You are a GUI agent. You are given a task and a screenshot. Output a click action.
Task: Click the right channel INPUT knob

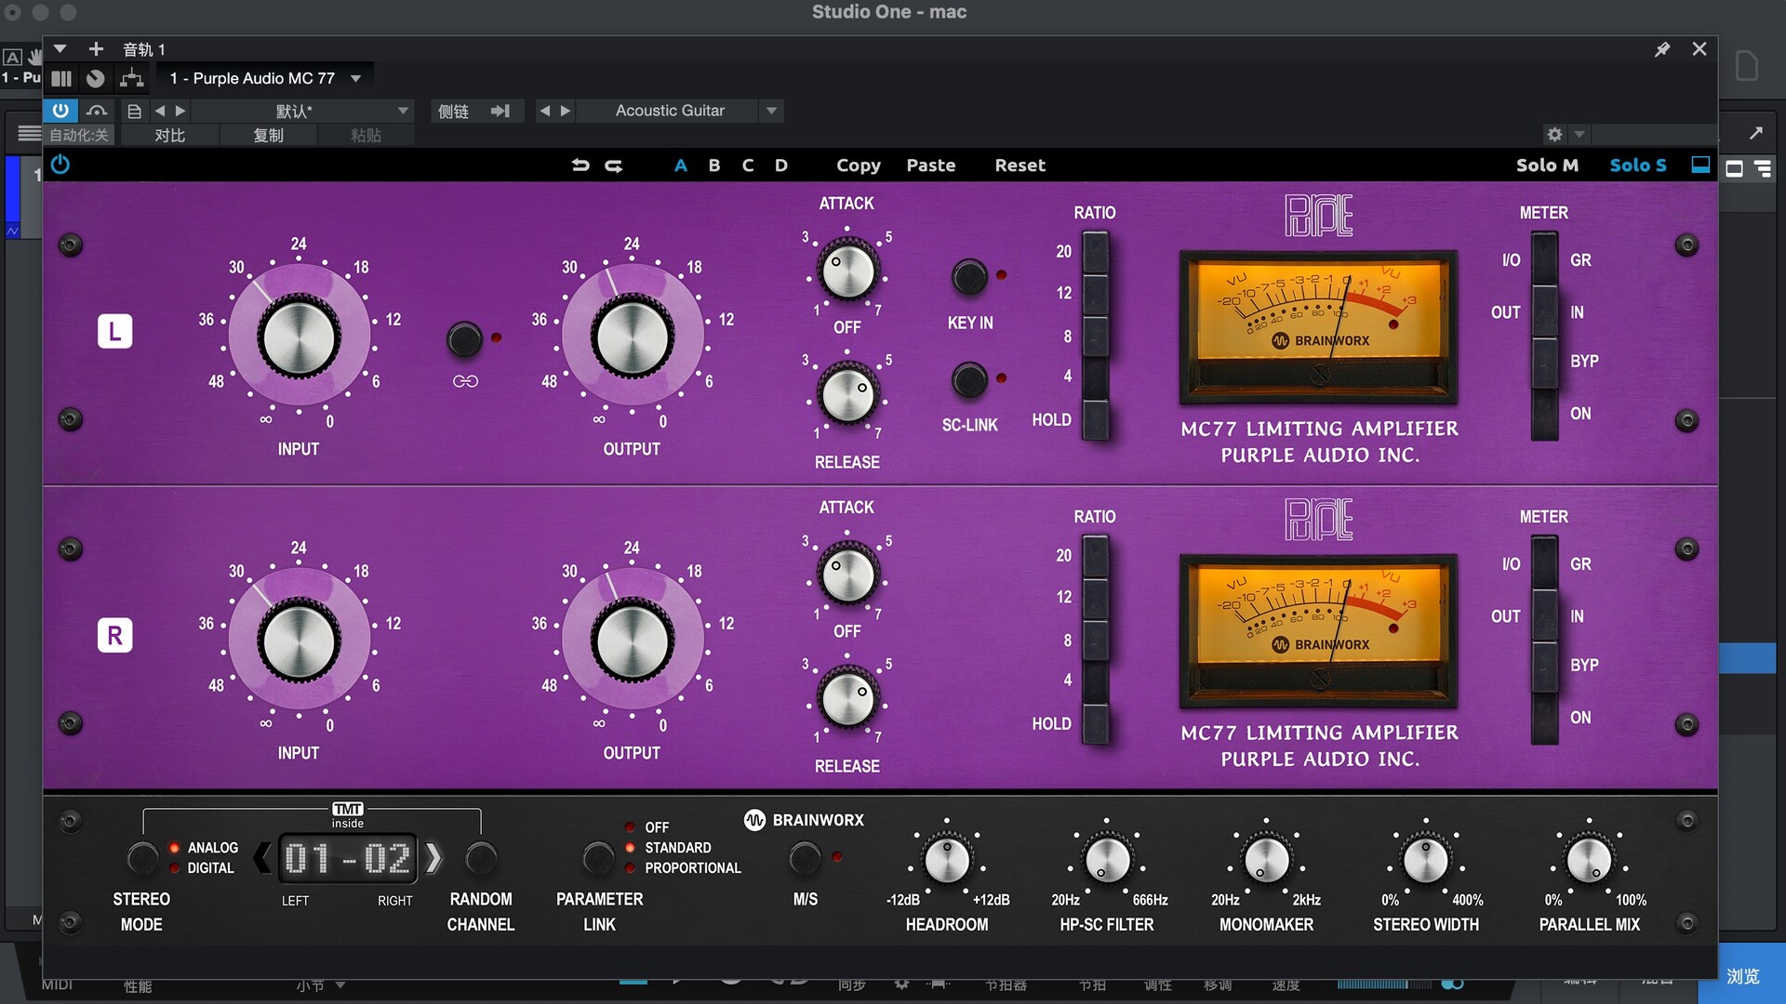[299, 642]
